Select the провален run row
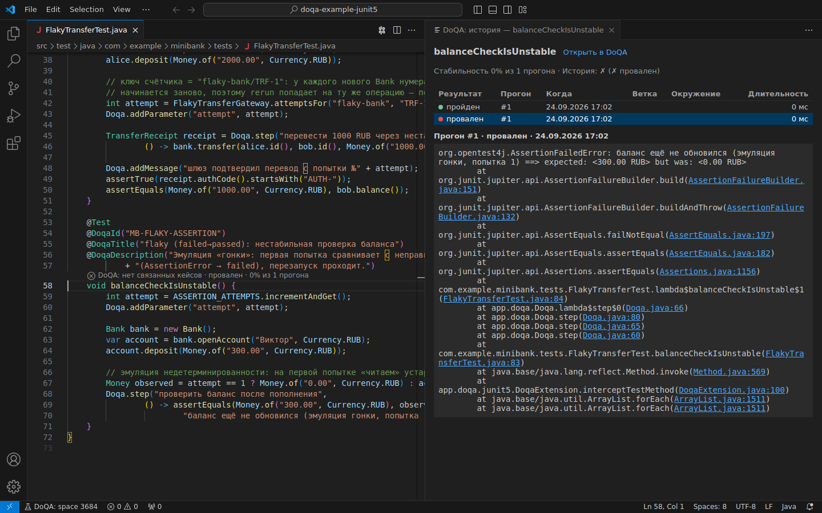822x513 pixels. click(x=623, y=119)
